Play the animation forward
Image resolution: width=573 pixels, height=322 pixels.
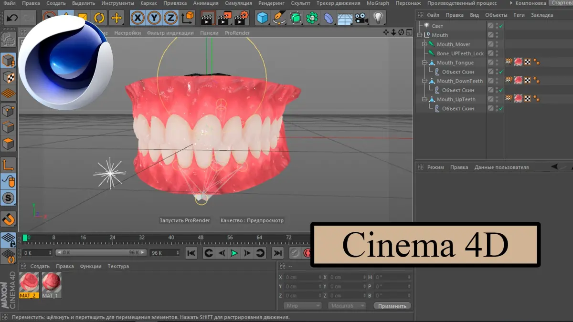click(x=233, y=253)
